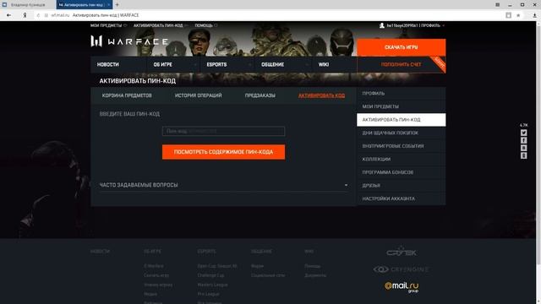
Task: Select sidebar АКТИВИРОВАТЬ ПИН-КОД item
Action: (402, 120)
